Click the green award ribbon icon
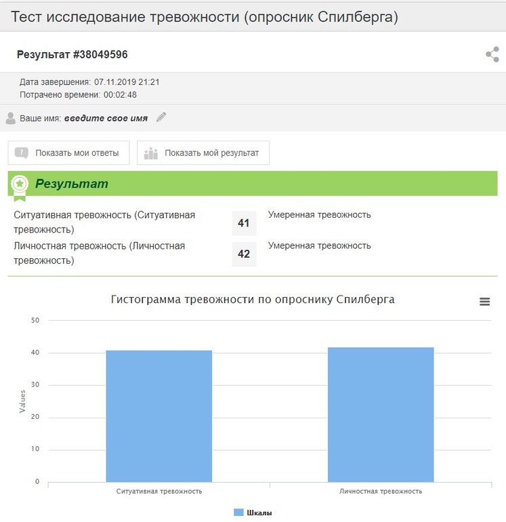The width and height of the screenshot is (506, 522). pos(20,185)
